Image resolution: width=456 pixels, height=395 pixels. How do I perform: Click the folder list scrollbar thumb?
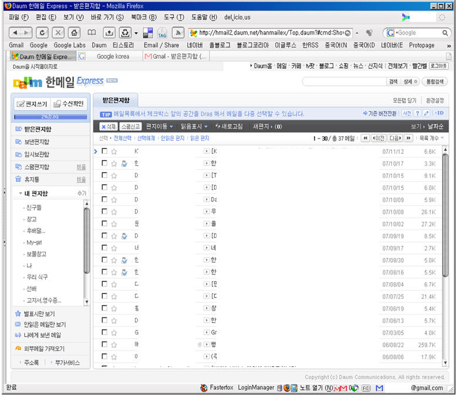coord(86,241)
